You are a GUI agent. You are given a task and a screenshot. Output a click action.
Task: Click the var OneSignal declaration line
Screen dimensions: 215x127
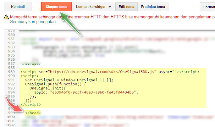[x=69, y=80]
